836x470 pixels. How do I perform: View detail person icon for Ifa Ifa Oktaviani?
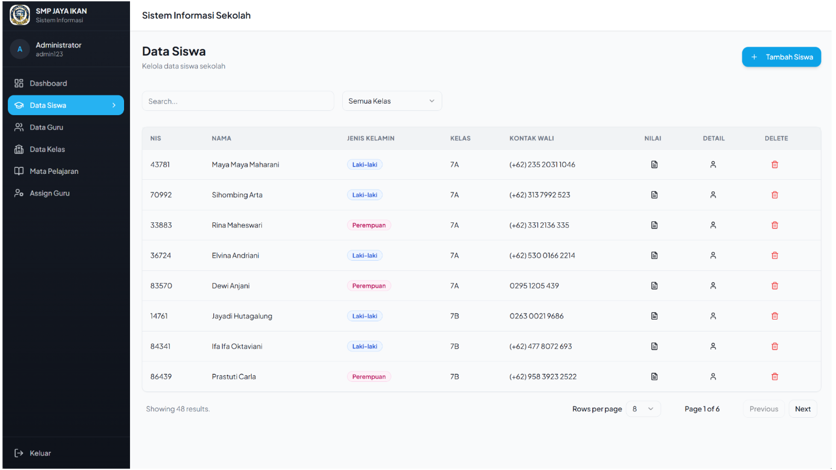(713, 347)
